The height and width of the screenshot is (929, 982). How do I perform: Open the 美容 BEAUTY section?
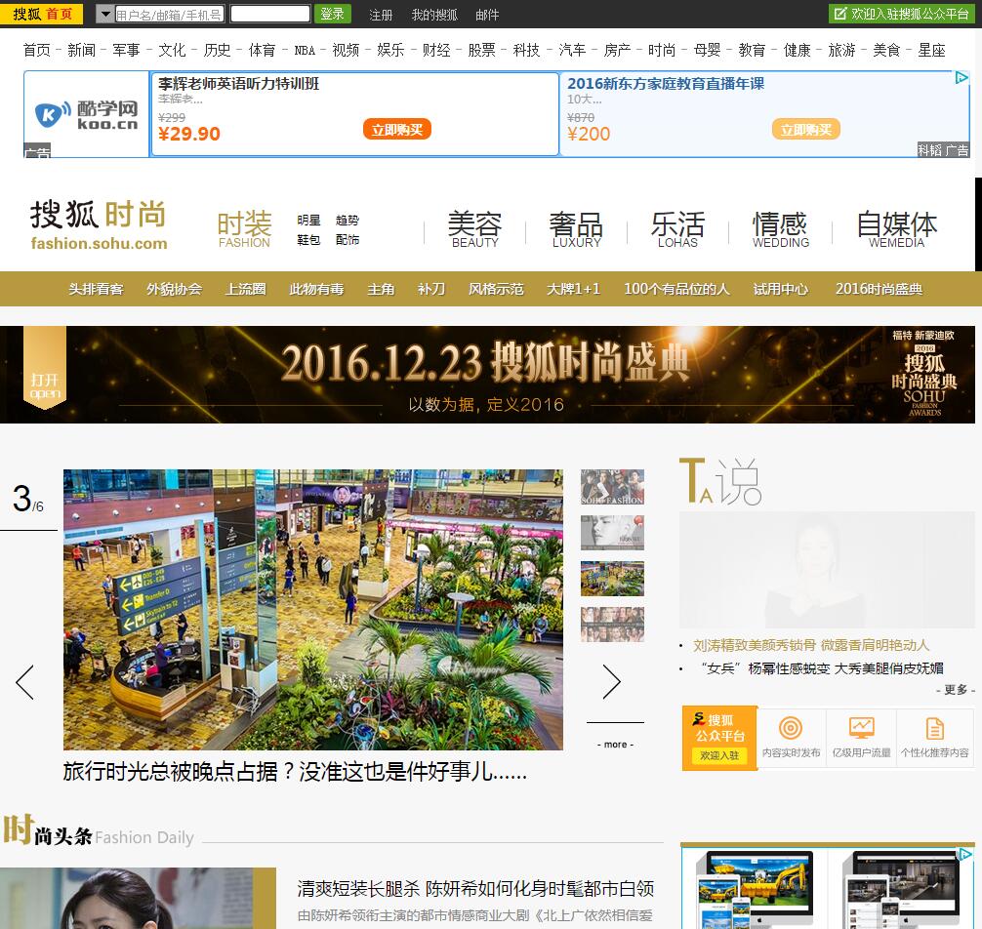tap(474, 229)
